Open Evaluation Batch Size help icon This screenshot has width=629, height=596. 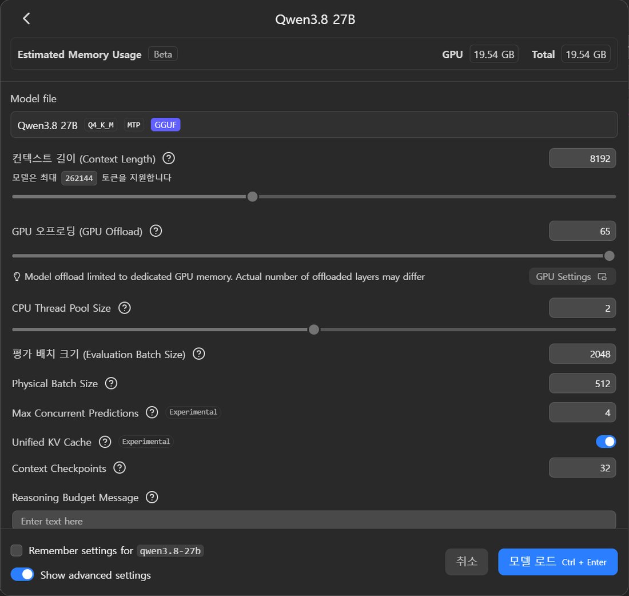click(x=198, y=353)
